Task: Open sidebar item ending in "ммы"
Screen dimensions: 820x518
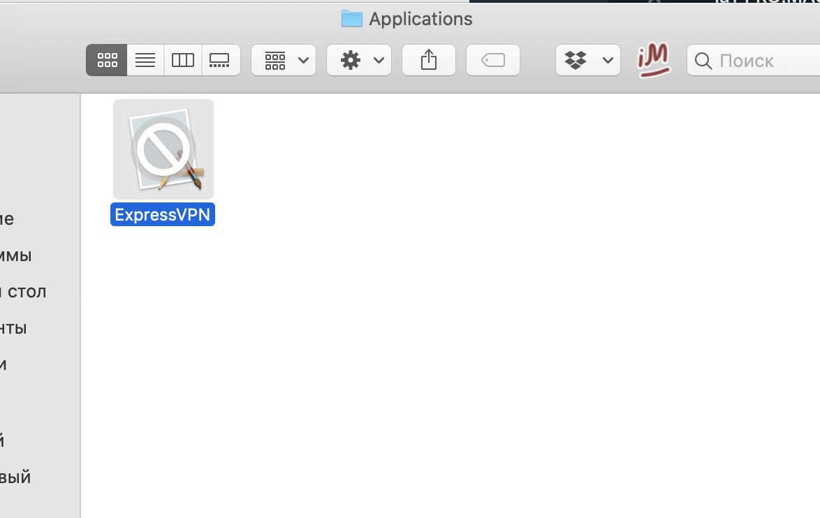Action: (15, 256)
